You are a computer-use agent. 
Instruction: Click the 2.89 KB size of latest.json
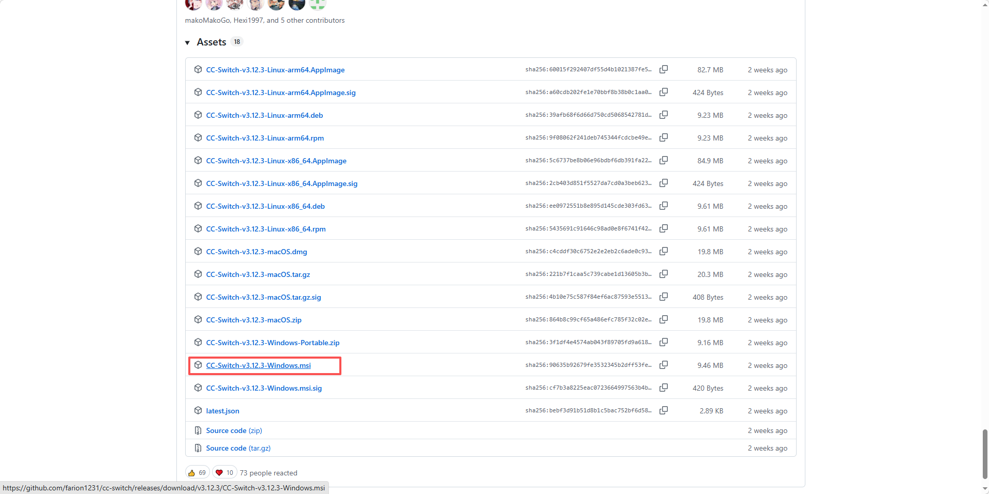(711, 411)
